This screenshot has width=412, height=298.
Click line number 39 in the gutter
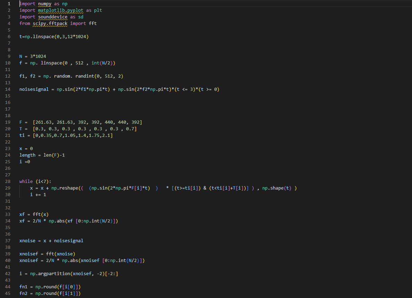click(x=8, y=254)
